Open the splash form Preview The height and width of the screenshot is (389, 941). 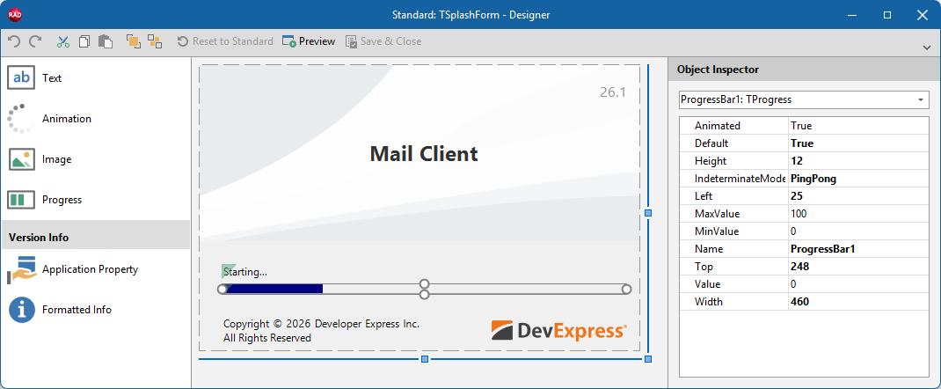(309, 41)
